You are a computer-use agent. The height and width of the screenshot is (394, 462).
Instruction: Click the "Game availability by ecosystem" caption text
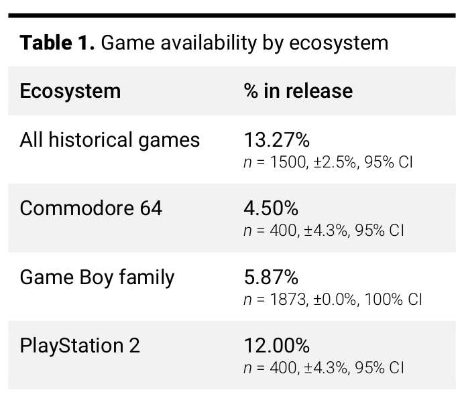click(244, 43)
